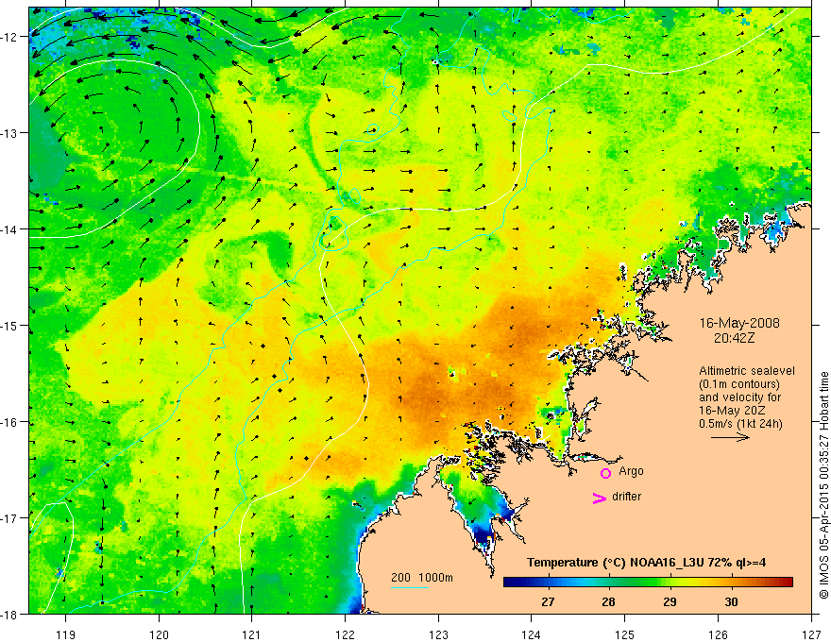
Task: Click the 28 colorbar tick label
Action: point(608,601)
